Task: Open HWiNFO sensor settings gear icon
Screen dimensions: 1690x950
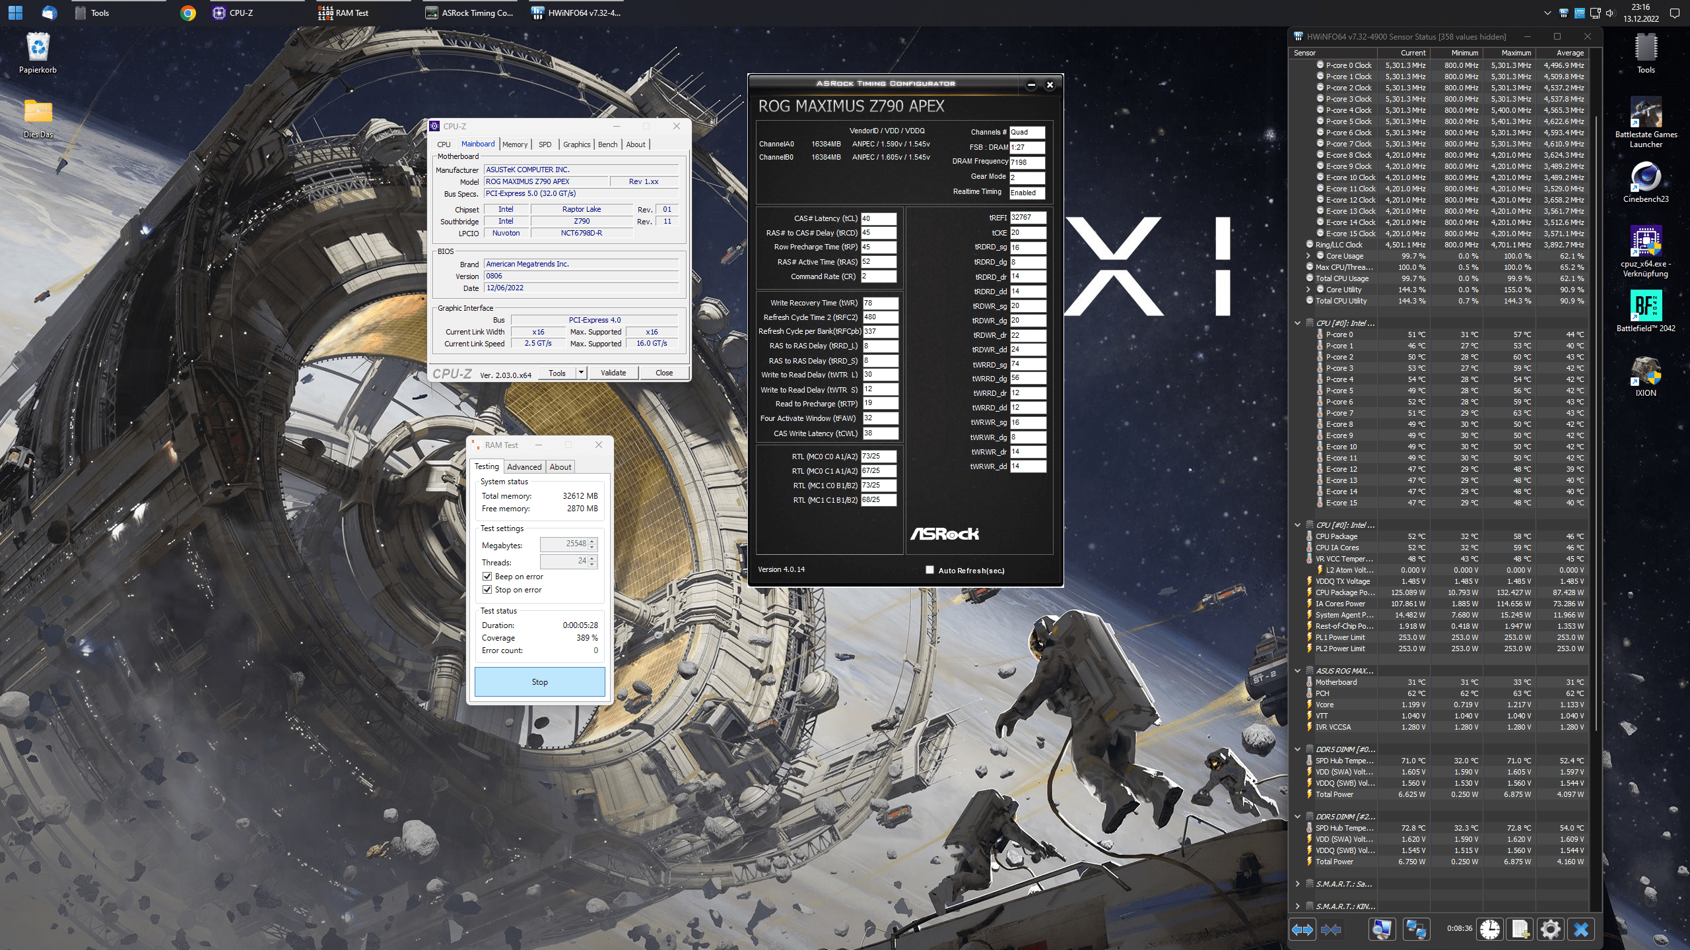Action: (x=1550, y=930)
